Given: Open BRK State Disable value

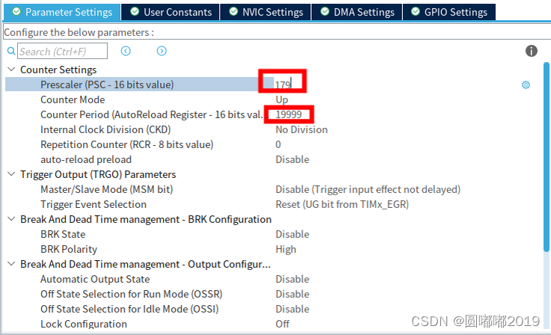Looking at the screenshot, I should [292, 235].
